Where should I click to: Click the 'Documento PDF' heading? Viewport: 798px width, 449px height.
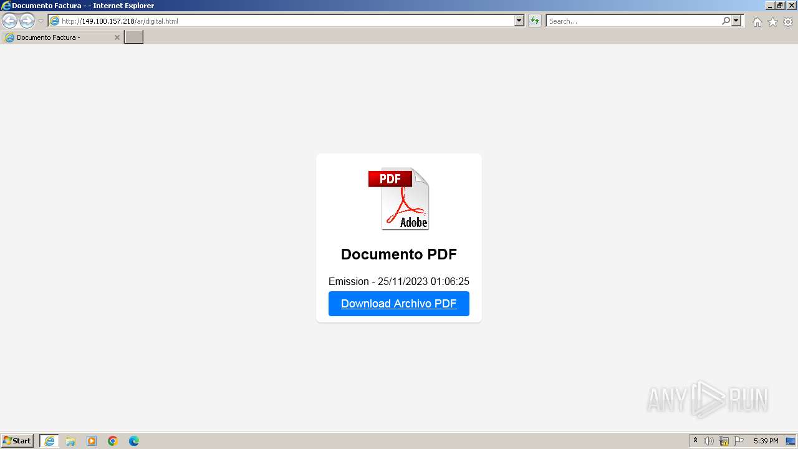[399, 254]
